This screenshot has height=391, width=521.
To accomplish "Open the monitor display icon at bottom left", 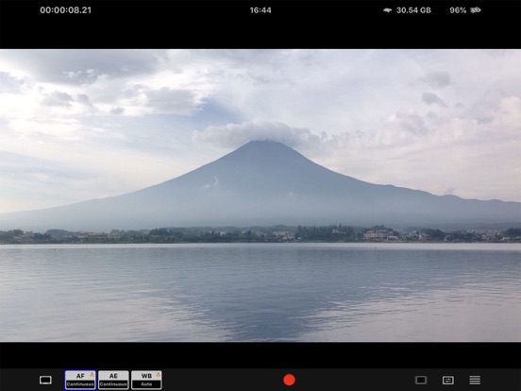I will tap(45, 380).
